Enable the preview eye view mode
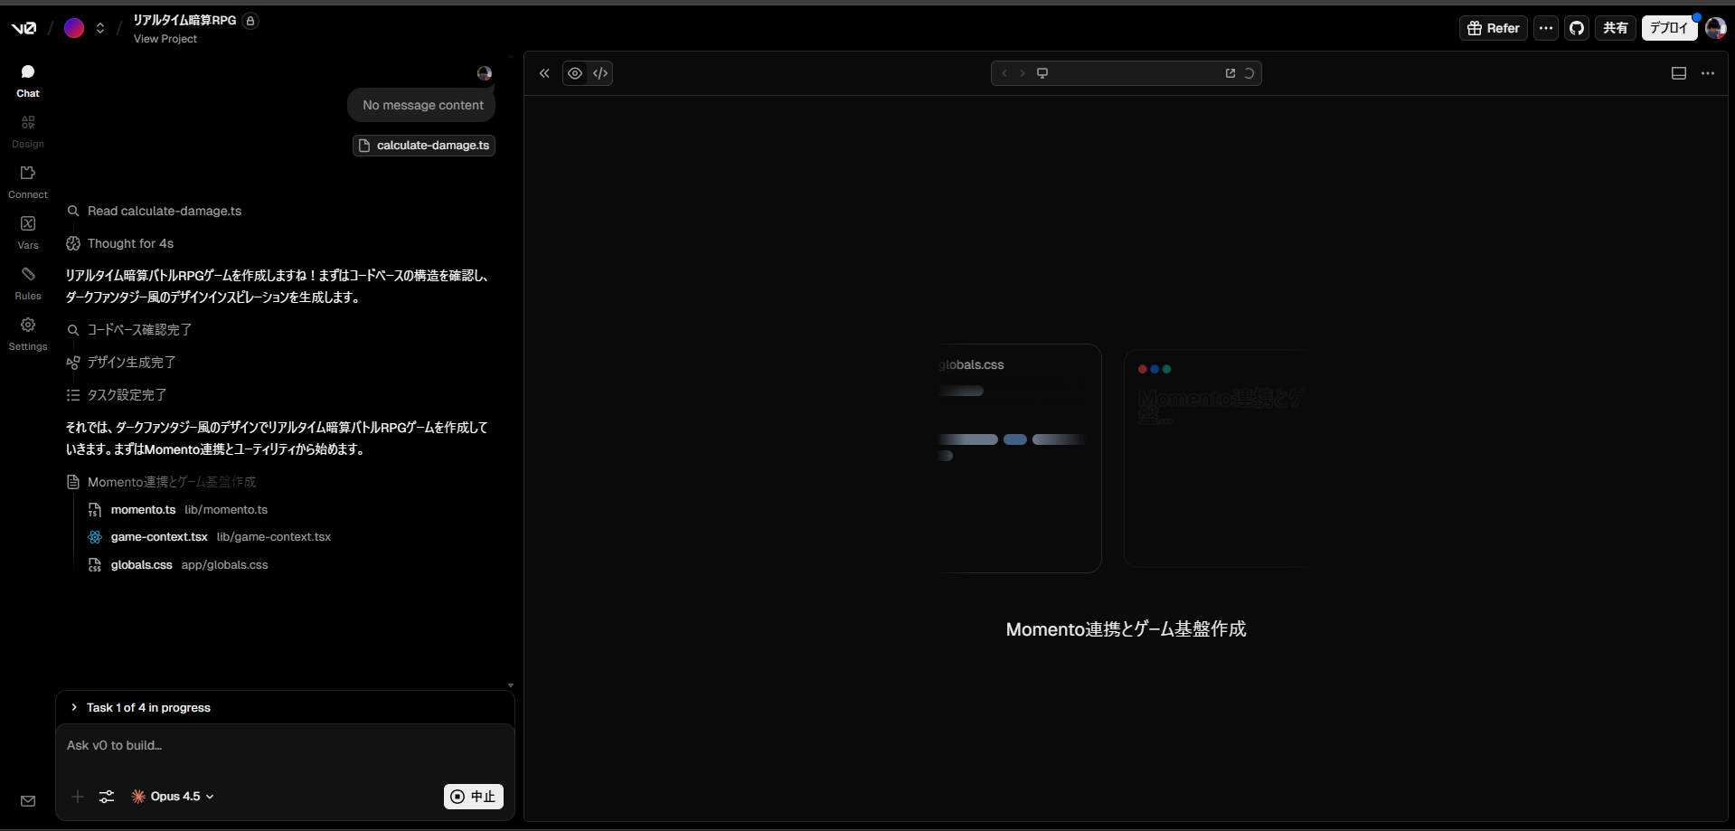 point(575,73)
